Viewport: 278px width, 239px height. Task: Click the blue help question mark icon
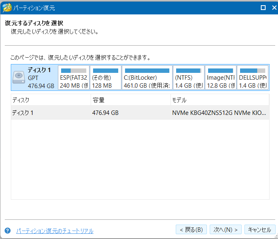click(7, 231)
